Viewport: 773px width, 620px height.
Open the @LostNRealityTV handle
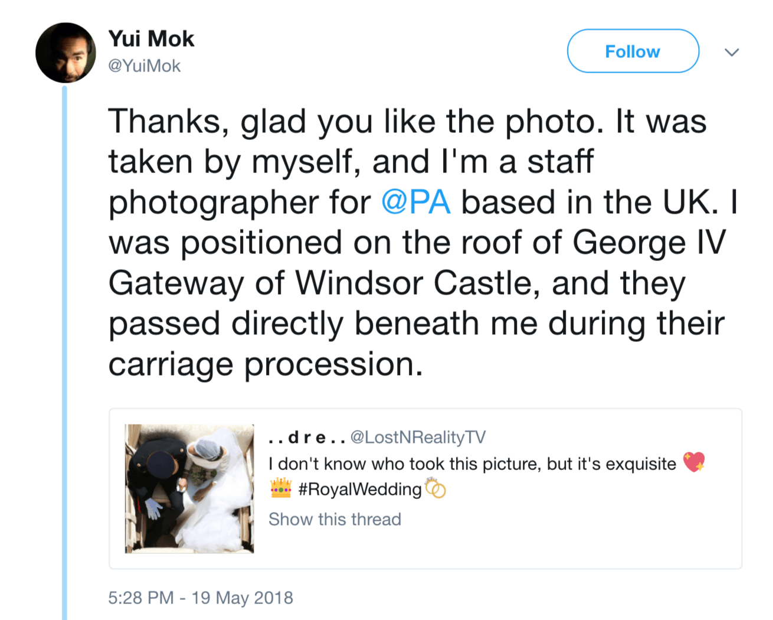click(x=418, y=437)
